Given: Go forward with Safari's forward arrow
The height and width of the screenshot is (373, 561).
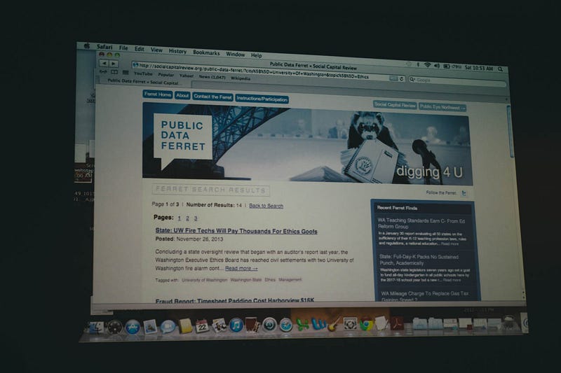Looking at the screenshot, I should [114, 64].
